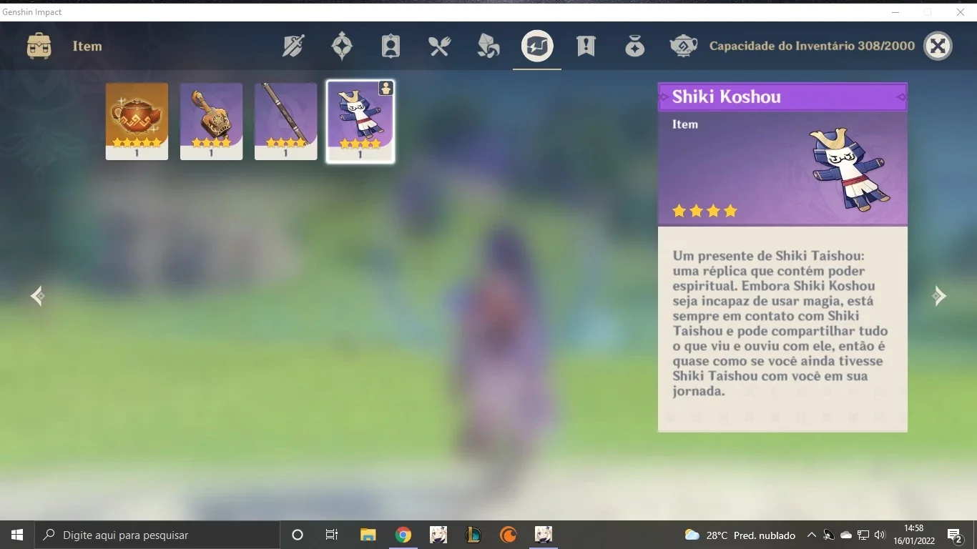Click the Genshin taskbar icon beside Chrome
This screenshot has width=977, height=549.
pos(438,535)
